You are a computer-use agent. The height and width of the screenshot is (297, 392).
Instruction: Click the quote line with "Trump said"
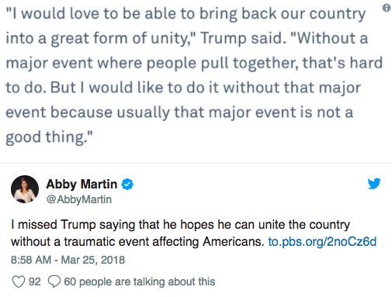pos(187,38)
